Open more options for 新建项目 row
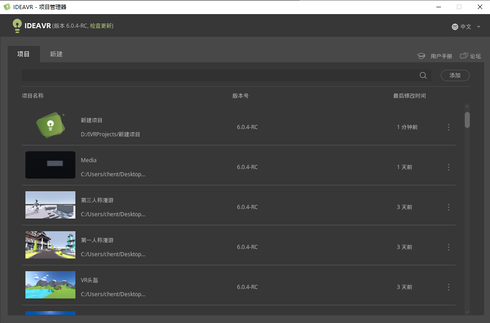Screen dimensions: 490x323 448,127
